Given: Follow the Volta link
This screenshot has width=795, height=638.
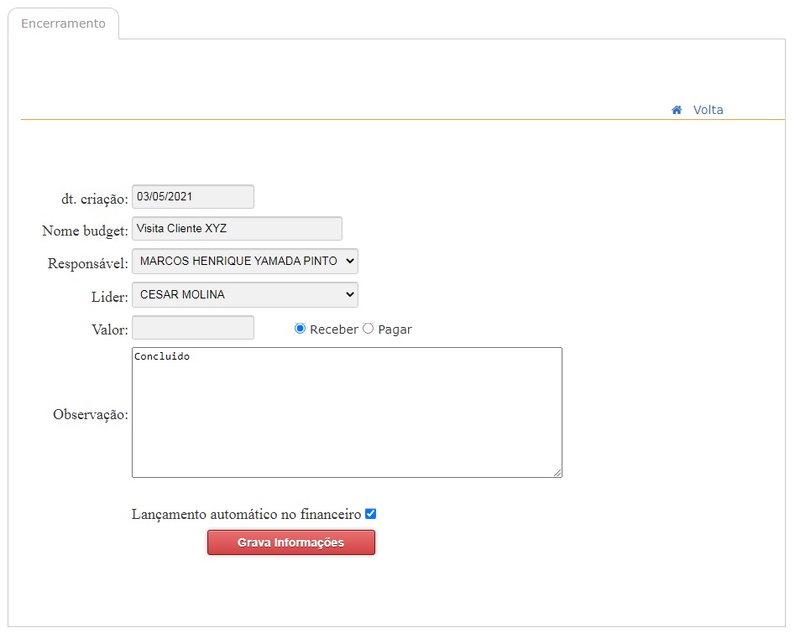Looking at the screenshot, I should point(708,110).
